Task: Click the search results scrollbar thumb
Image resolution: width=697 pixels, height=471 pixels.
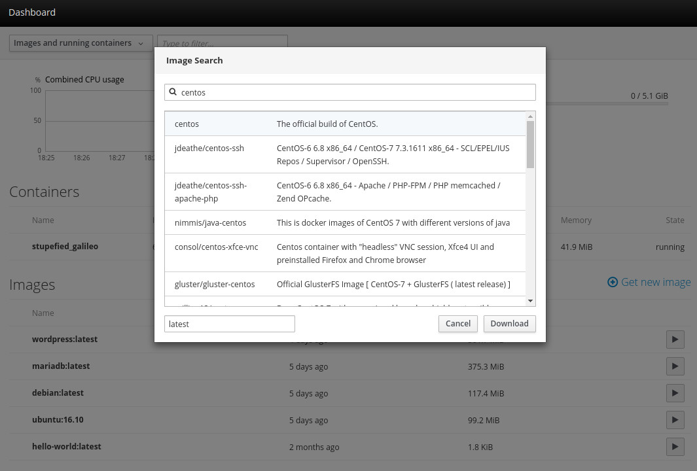Action: (x=530, y=145)
